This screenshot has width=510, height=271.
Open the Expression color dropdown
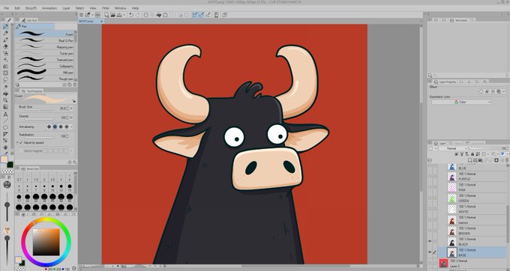[461, 102]
